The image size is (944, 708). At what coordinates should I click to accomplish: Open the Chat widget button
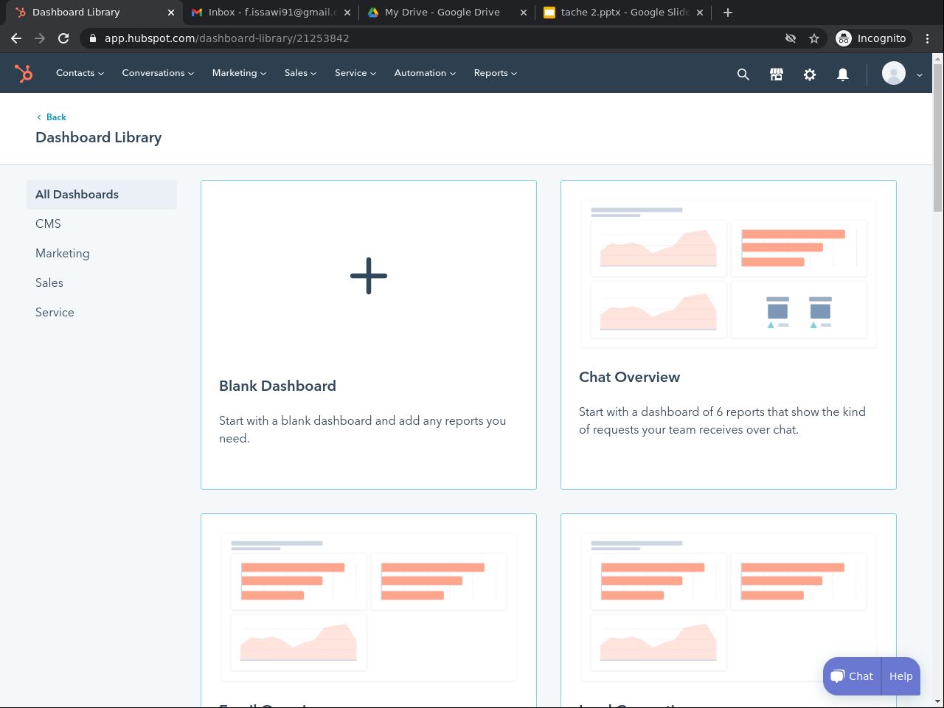pyautogui.click(x=852, y=676)
